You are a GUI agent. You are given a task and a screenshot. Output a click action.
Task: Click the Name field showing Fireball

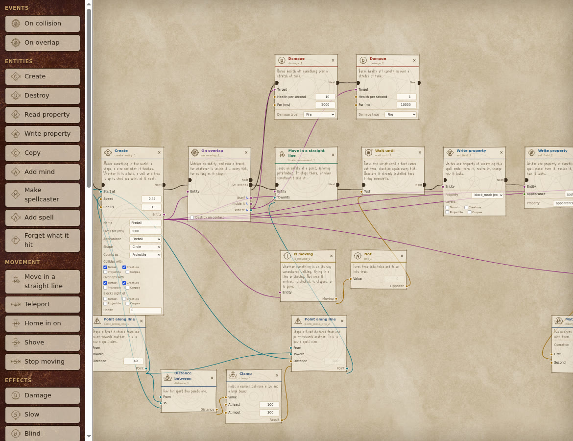[x=145, y=223]
